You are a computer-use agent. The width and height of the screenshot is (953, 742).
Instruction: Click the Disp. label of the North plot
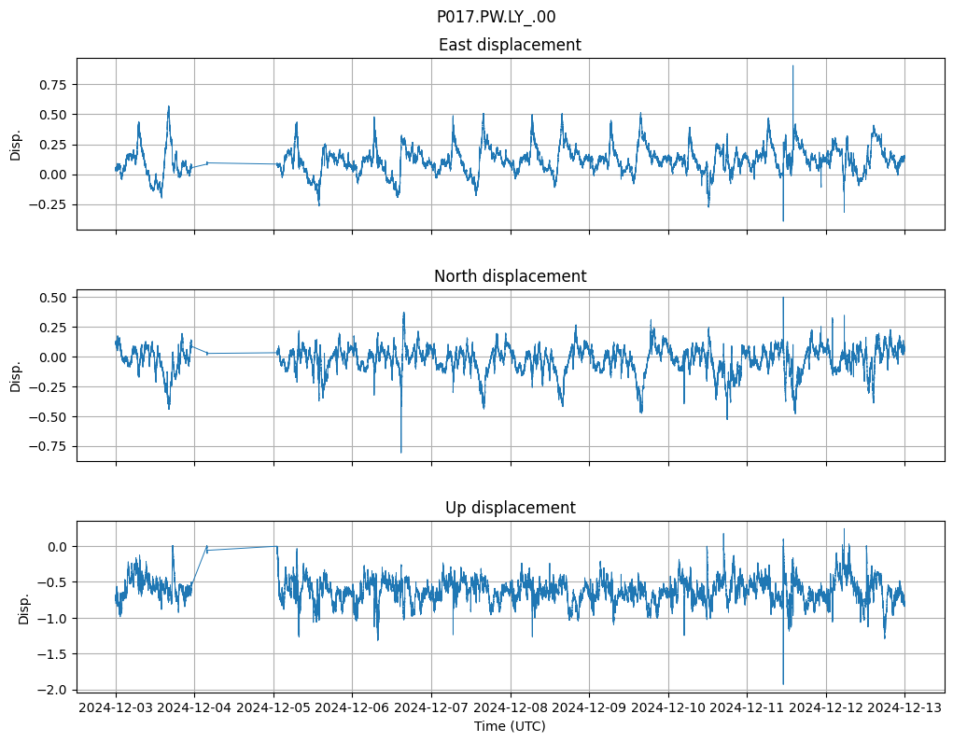pyautogui.click(x=16, y=375)
